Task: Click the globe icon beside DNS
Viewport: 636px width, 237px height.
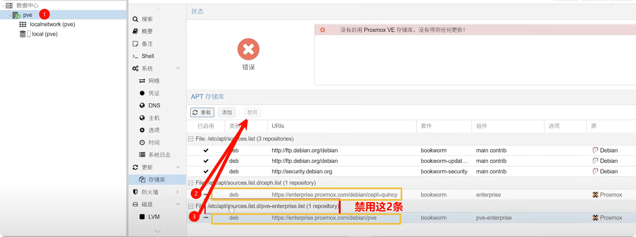Action: (142, 105)
